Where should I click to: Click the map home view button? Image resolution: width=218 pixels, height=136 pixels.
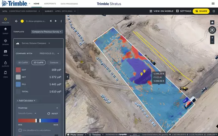[x=212, y=22]
